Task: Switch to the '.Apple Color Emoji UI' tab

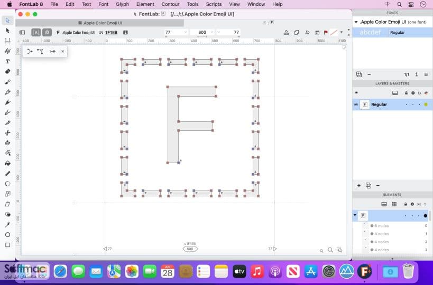Action: (x=100, y=23)
